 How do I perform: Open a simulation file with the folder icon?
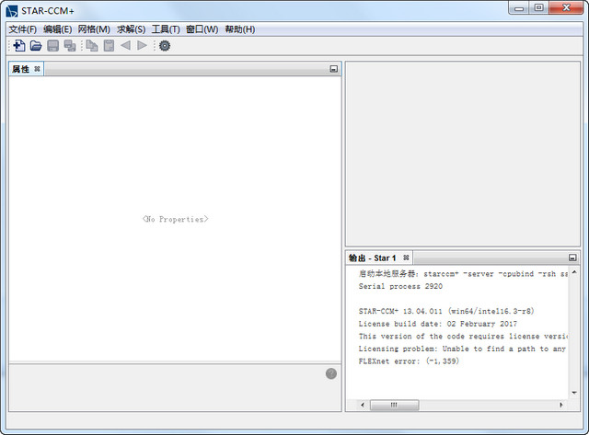coord(36,46)
